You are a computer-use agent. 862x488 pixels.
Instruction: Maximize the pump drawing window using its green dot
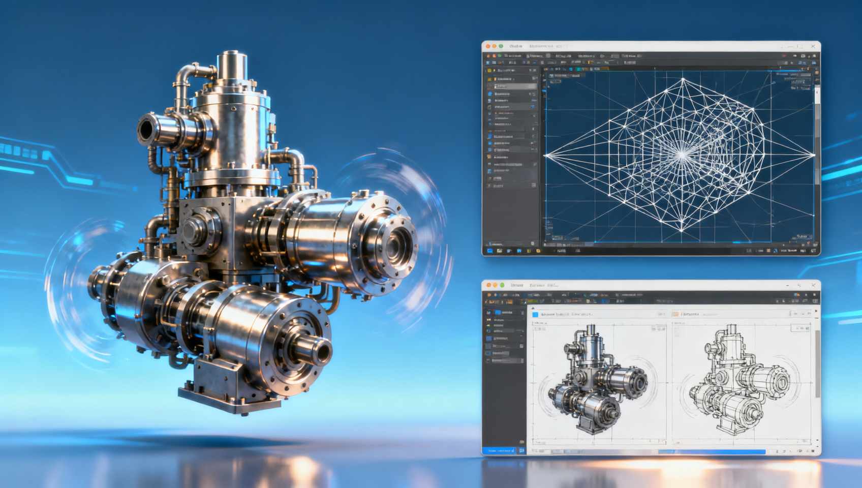click(x=502, y=285)
